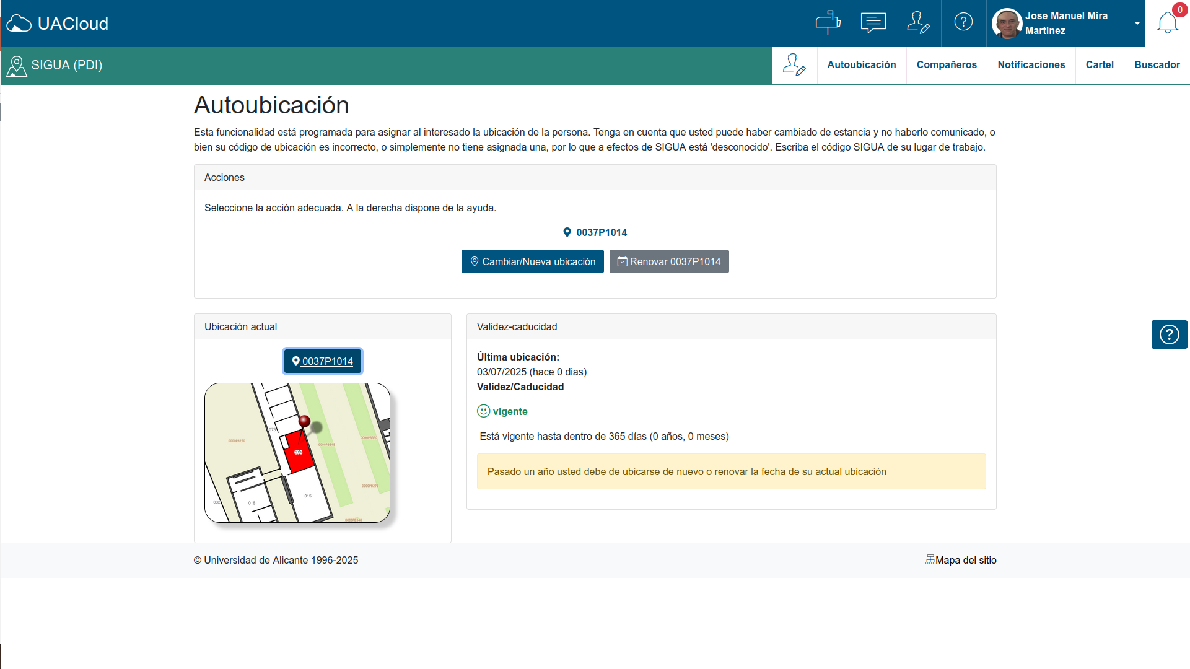Open the Compañeros menu item
Viewport: 1190px width, 669px height.
point(946,65)
